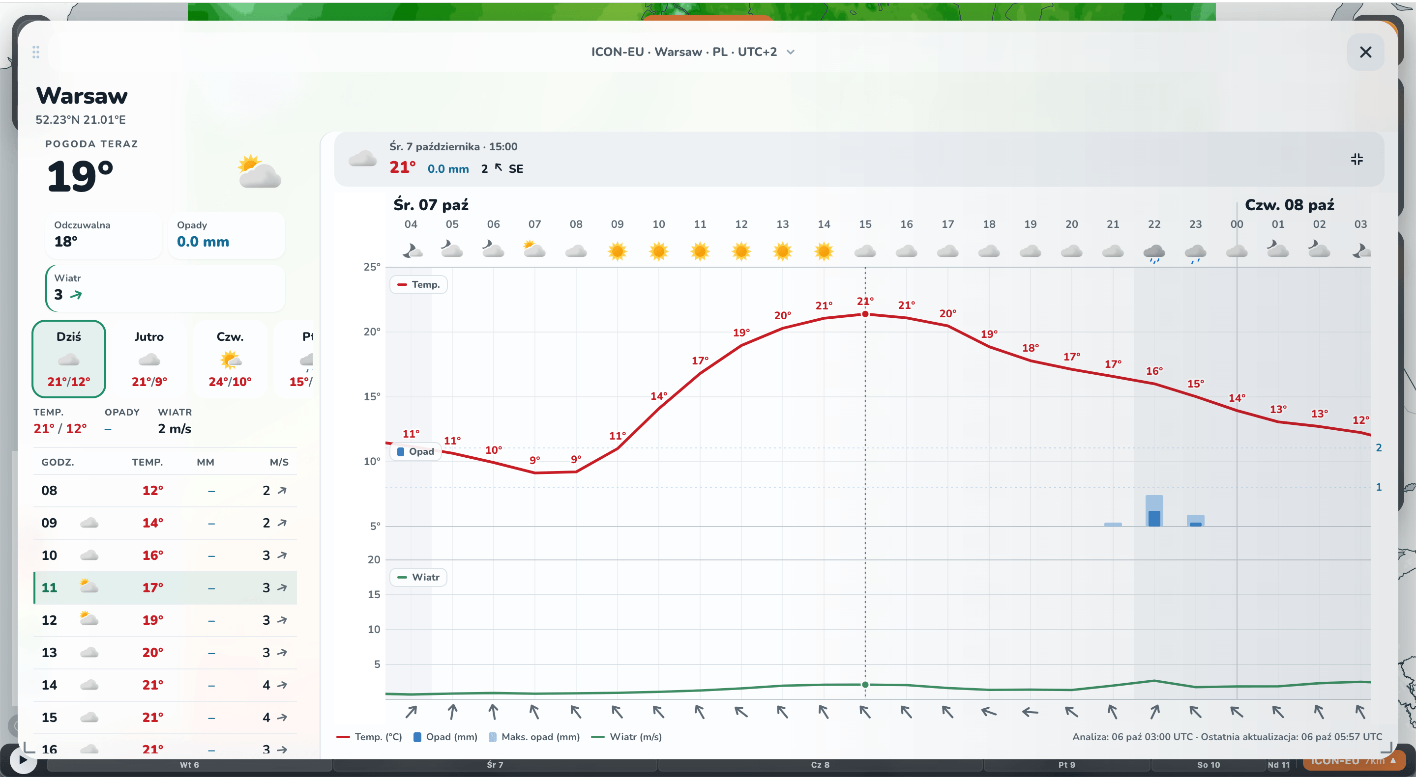
Task: Click the play button on timeline
Action: 23,760
